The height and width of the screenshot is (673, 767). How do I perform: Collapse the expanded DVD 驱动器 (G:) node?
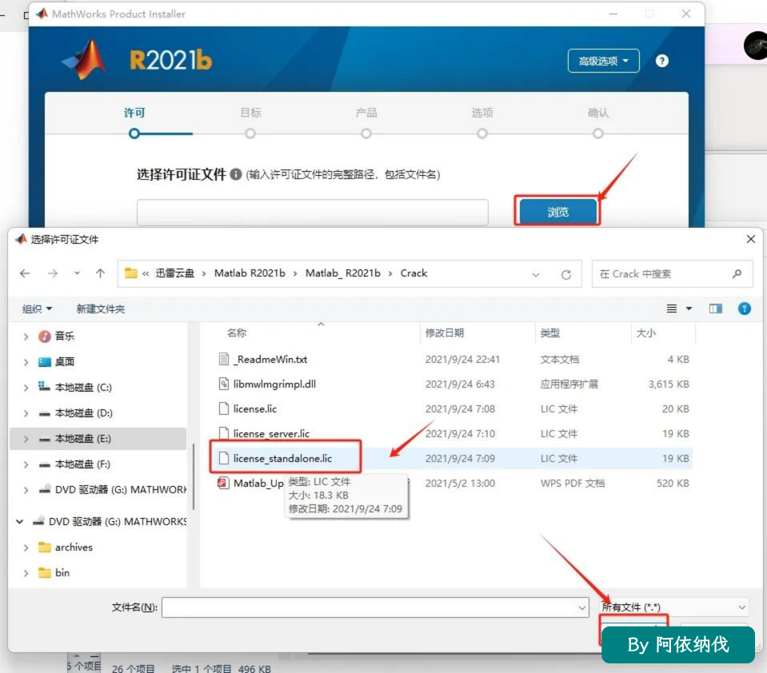coord(19,522)
